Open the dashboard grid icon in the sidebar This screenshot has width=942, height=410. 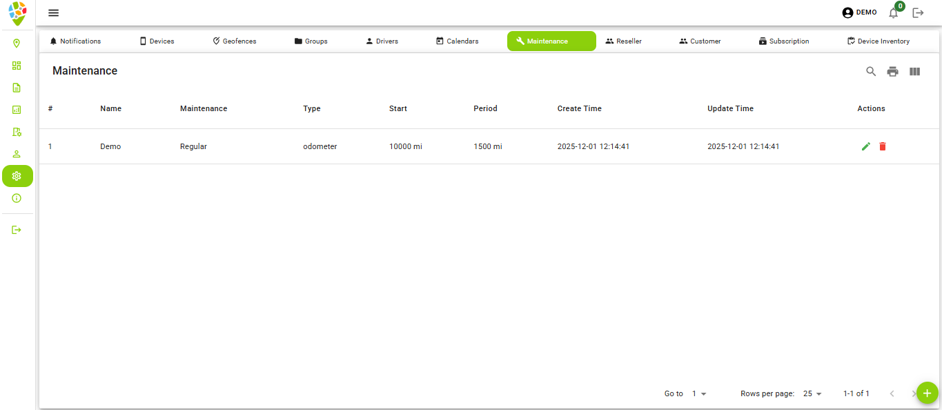click(x=17, y=66)
